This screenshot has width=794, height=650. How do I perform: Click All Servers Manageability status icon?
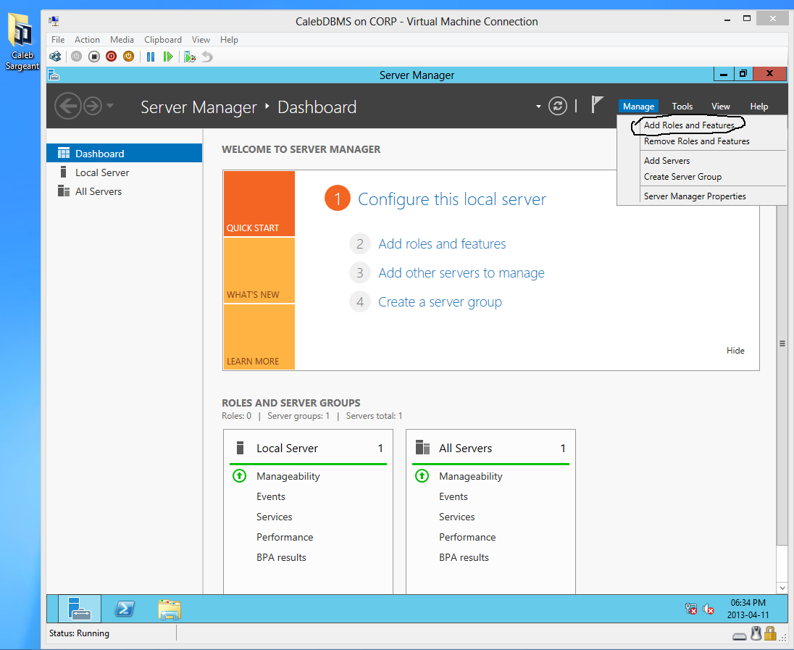[422, 475]
